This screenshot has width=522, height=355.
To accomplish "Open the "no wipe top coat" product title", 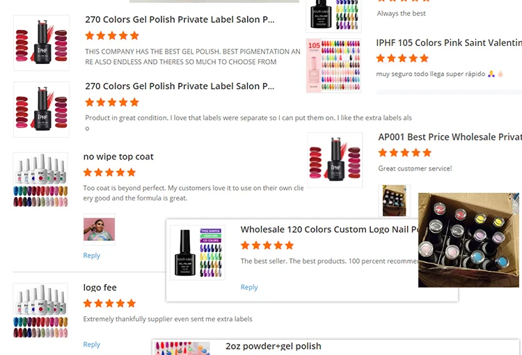I will pos(118,157).
